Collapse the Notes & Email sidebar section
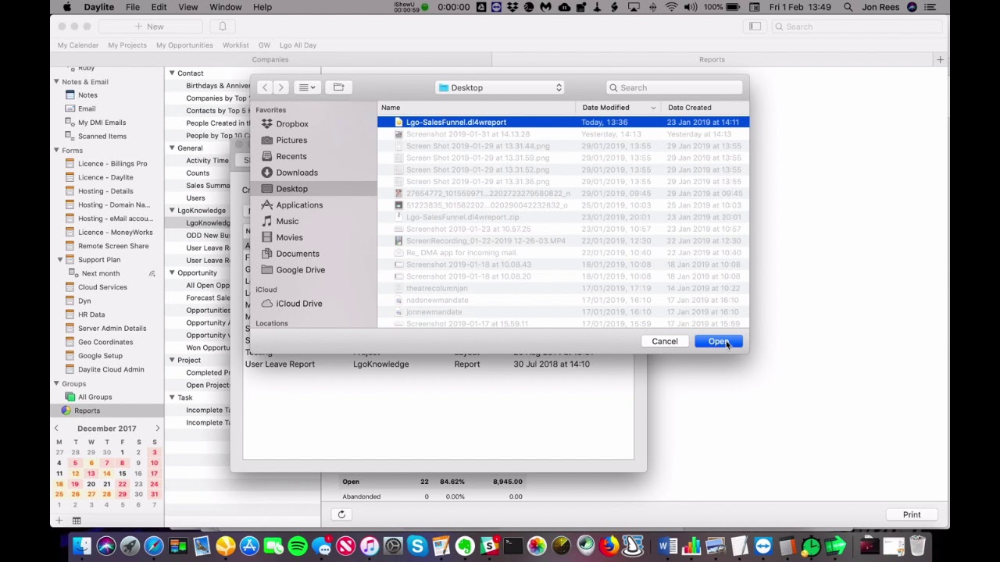The image size is (1000, 562). (56, 82)
